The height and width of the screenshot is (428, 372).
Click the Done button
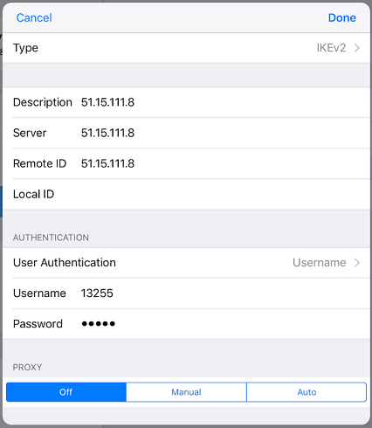click(x=342, y=17)
